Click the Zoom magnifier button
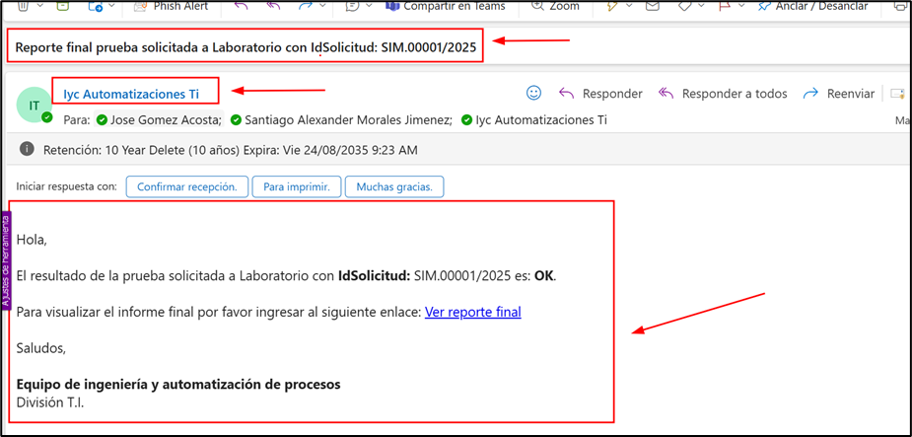 pos(555,6)
